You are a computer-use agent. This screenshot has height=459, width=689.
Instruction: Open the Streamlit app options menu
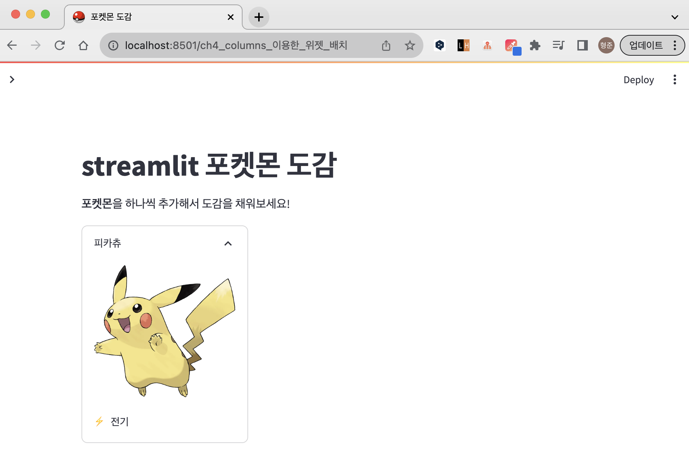point(674,79)
